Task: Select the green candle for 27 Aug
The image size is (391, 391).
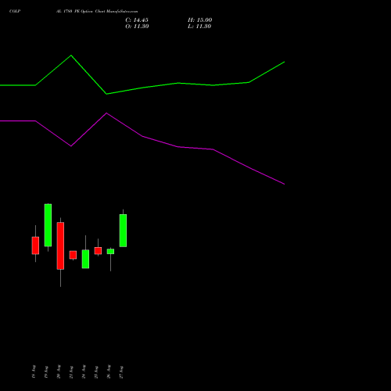Action: click(123, 231)
